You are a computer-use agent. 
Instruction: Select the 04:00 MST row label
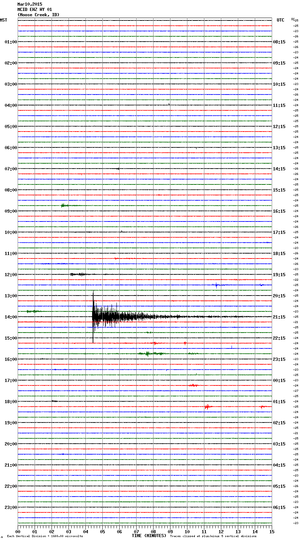pyautogui.click(x=11, y=105)
